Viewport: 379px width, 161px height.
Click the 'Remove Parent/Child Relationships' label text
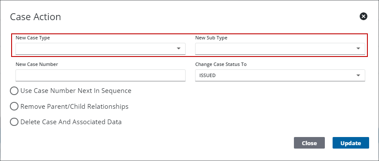(74, 106)
